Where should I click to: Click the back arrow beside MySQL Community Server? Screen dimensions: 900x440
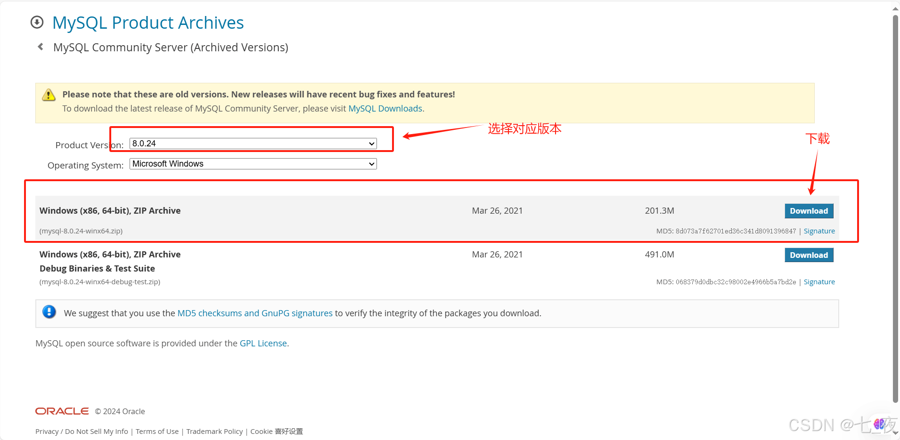[x=41, y=47]
